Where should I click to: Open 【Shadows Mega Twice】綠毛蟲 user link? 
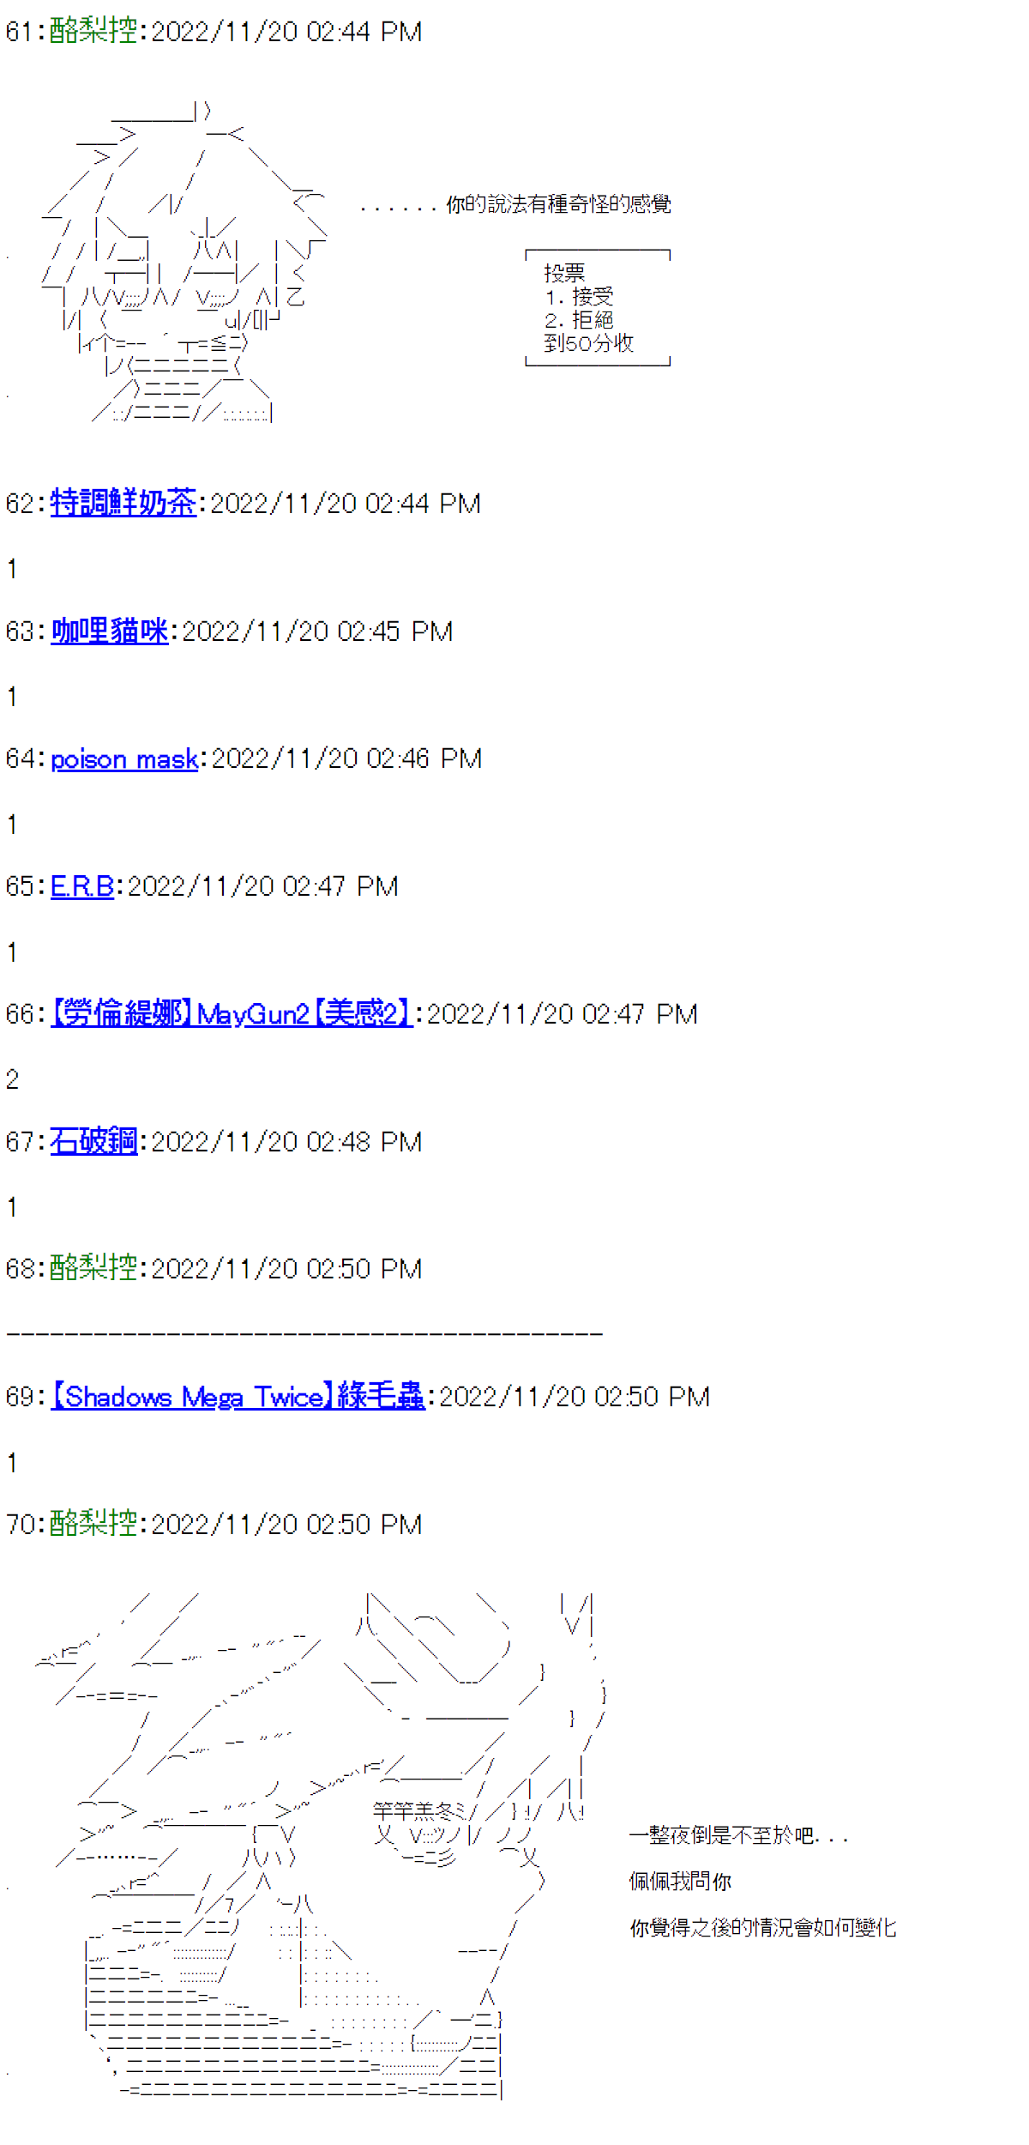coord(238,1397)
